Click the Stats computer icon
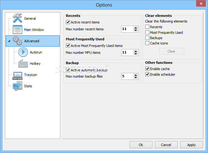This screenshot has height=153, width=208. pos(17,86)
